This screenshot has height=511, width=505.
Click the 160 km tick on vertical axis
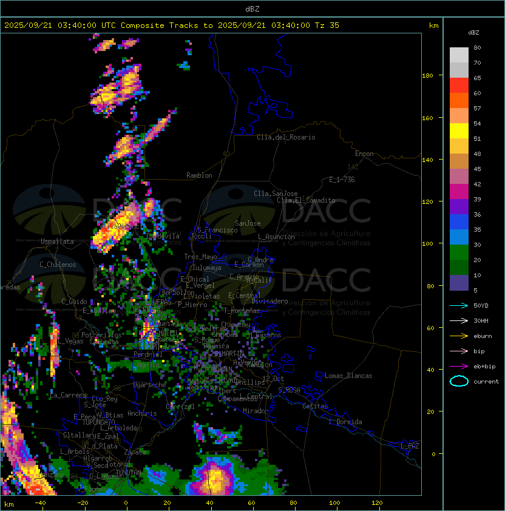427,118
